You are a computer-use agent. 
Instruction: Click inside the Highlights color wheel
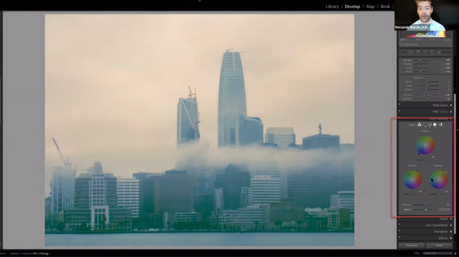tap(438, 180)
